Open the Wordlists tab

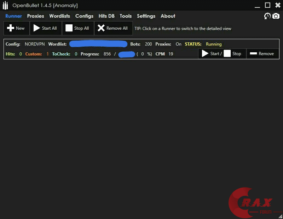click(59, 16)
